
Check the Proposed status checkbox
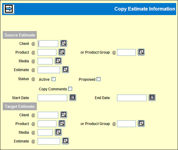coord(98,79)
